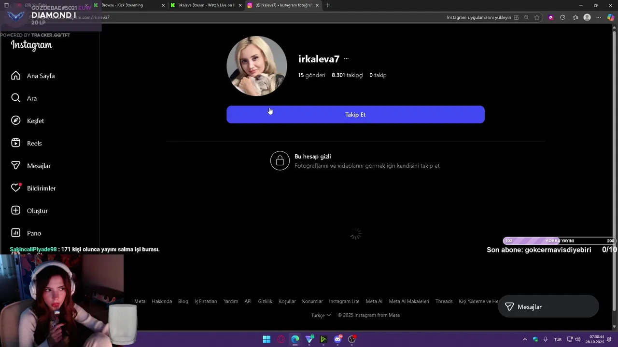
Task: Switch to Browse - Kick Streaming tab
Action: tap(129, 5)
